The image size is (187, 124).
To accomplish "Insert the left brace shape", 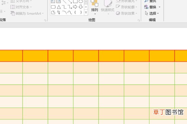I will click(75, 12).
